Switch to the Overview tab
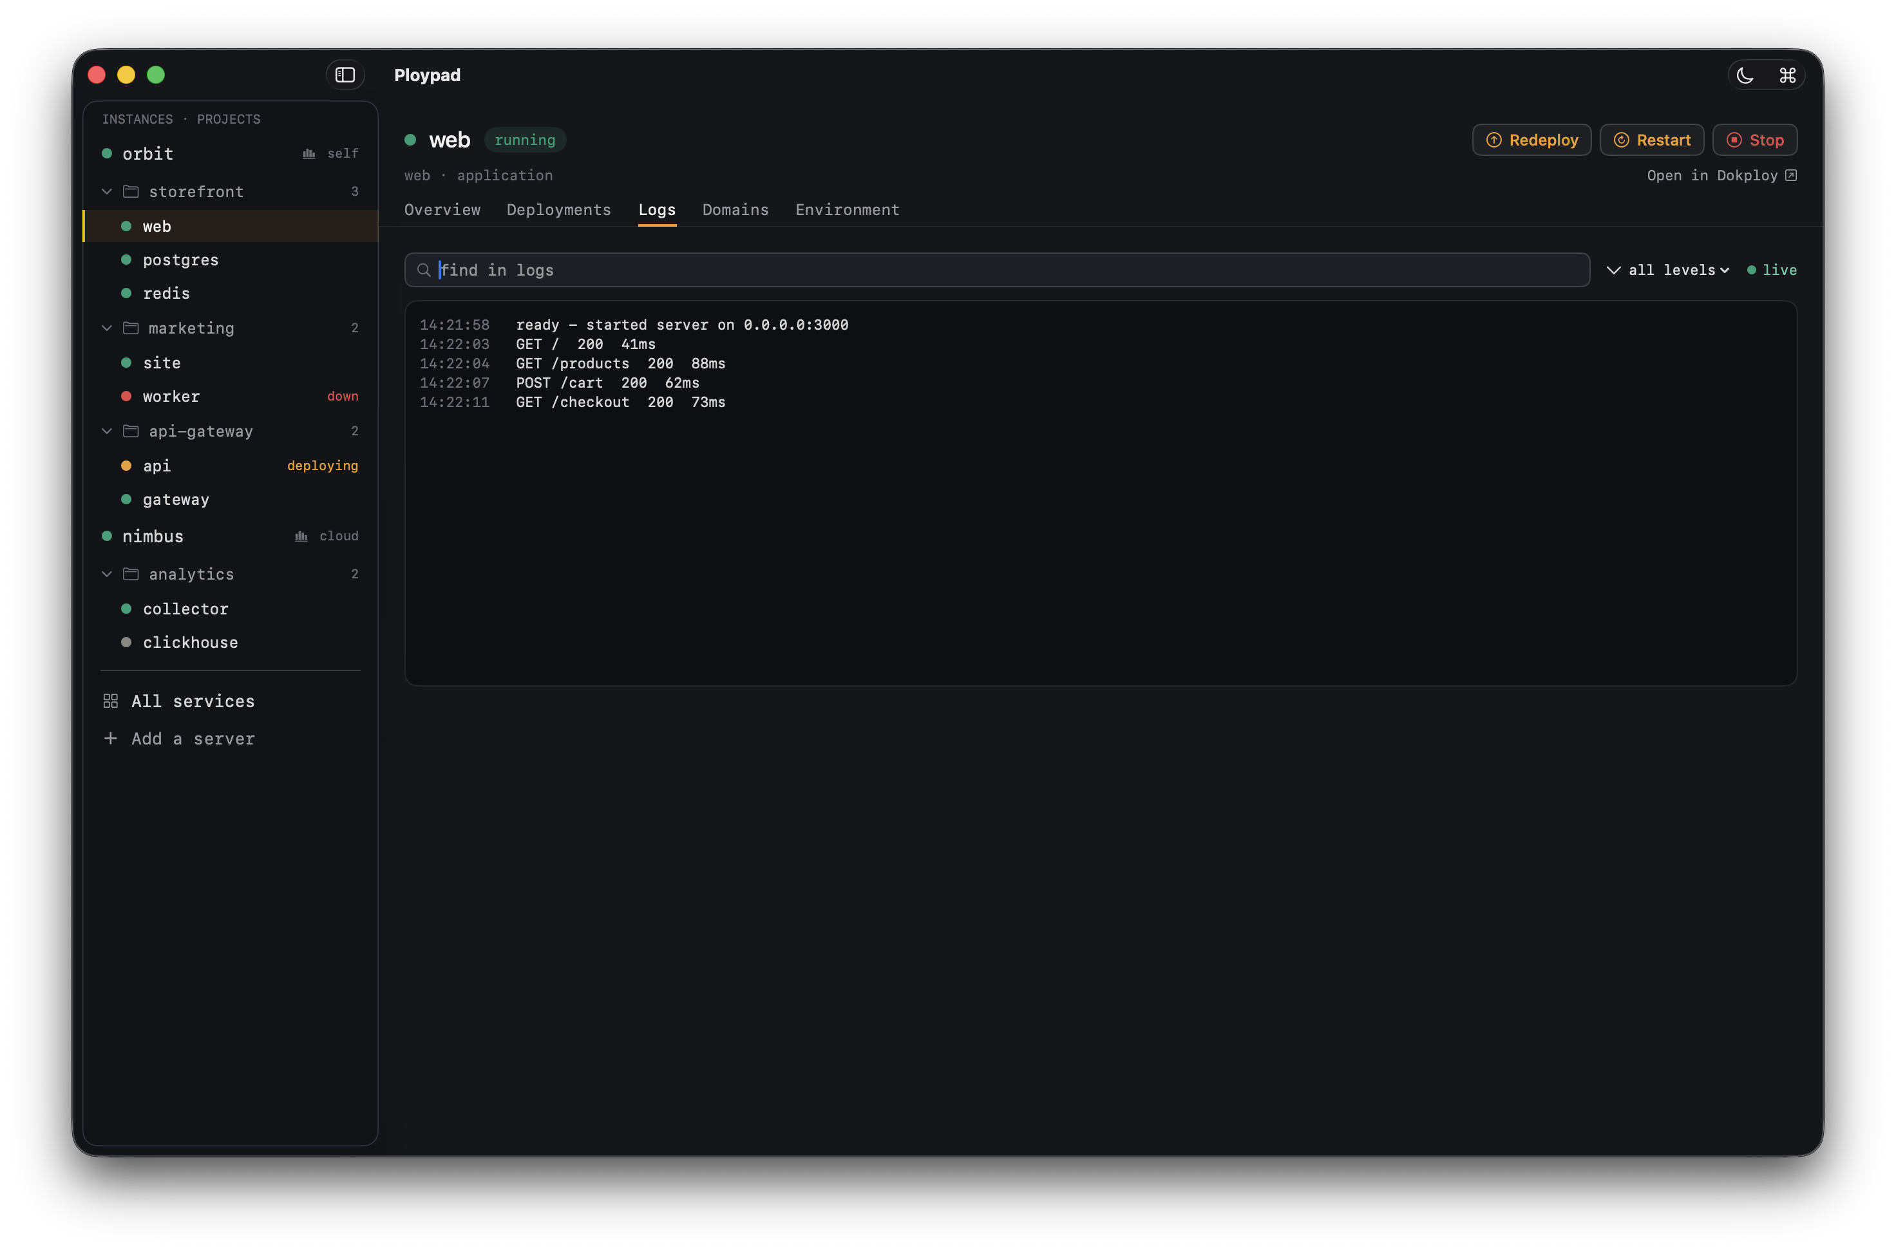1896x1252 pixels. (x=442, y=209)
